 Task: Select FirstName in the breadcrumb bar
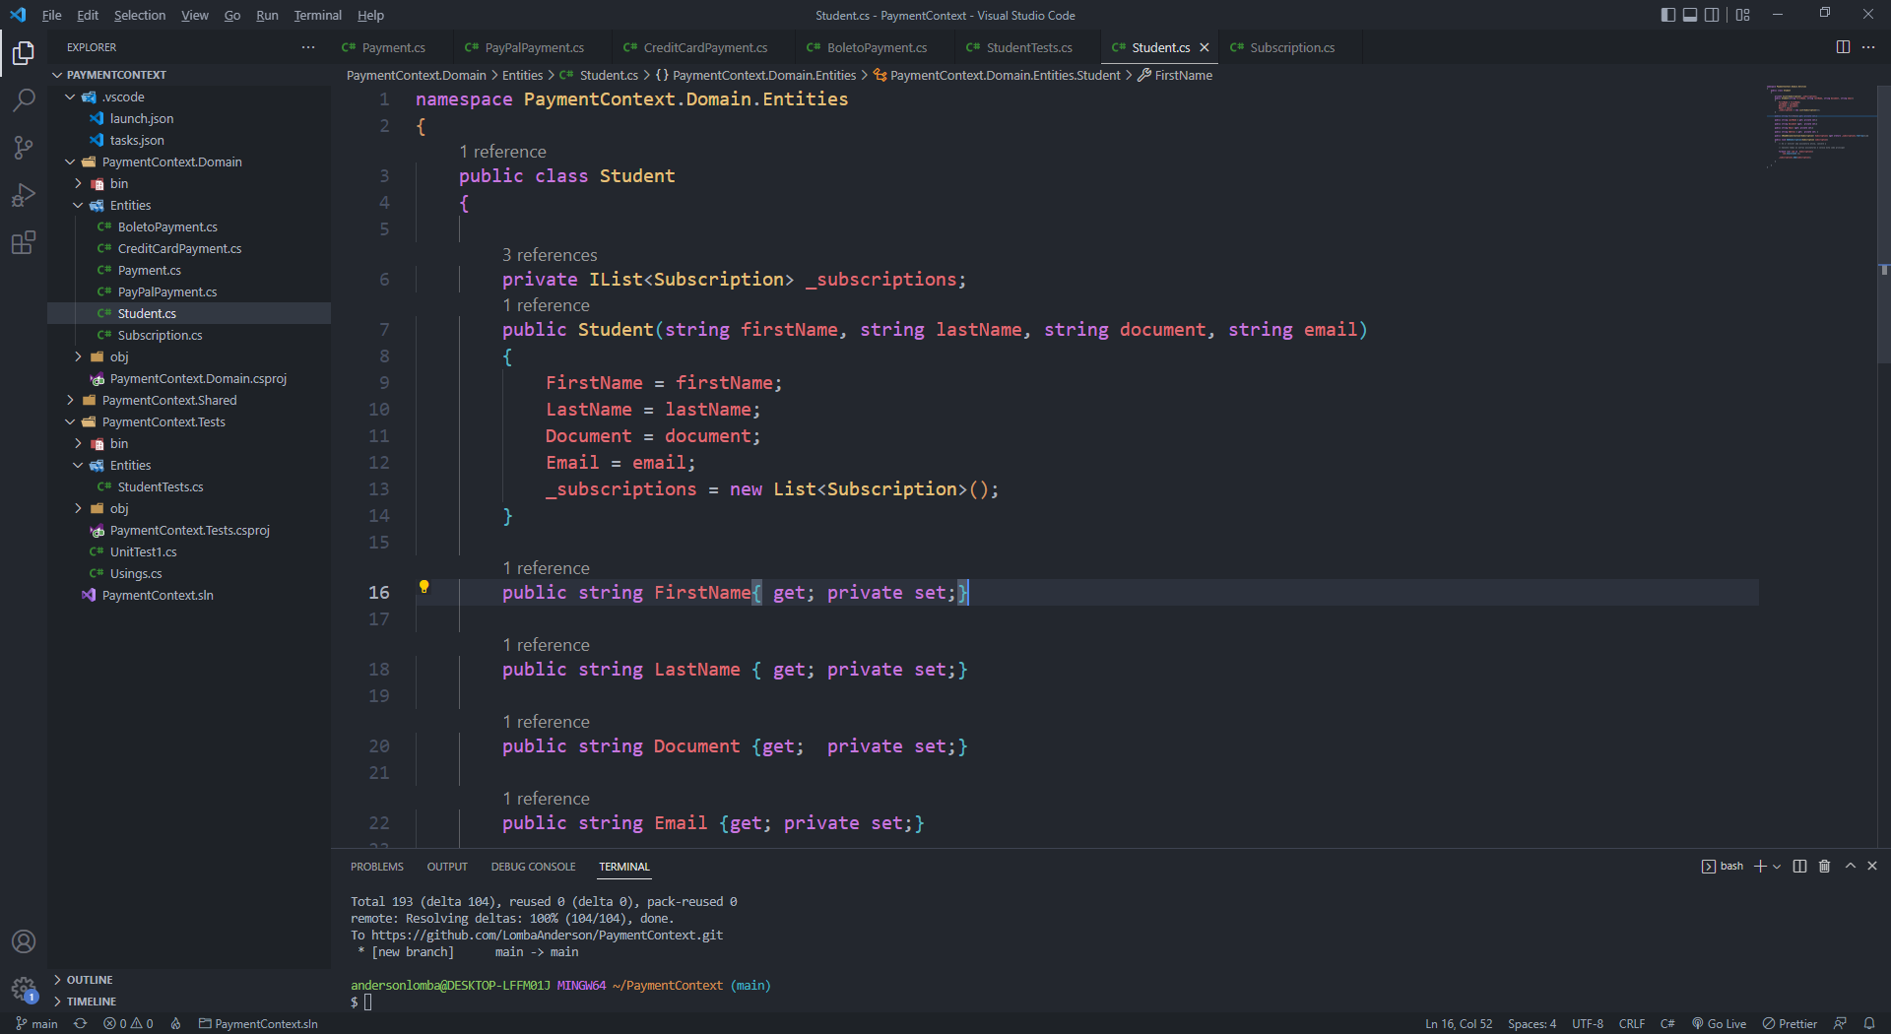pyautogui.click(x=1183, y=75)
